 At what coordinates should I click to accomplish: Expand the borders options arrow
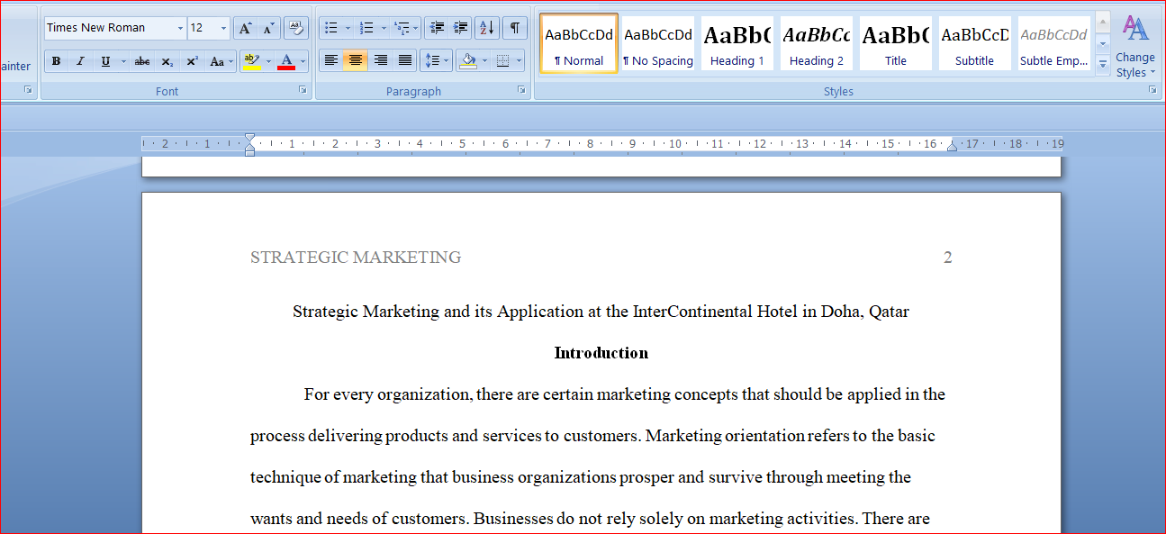519,61
